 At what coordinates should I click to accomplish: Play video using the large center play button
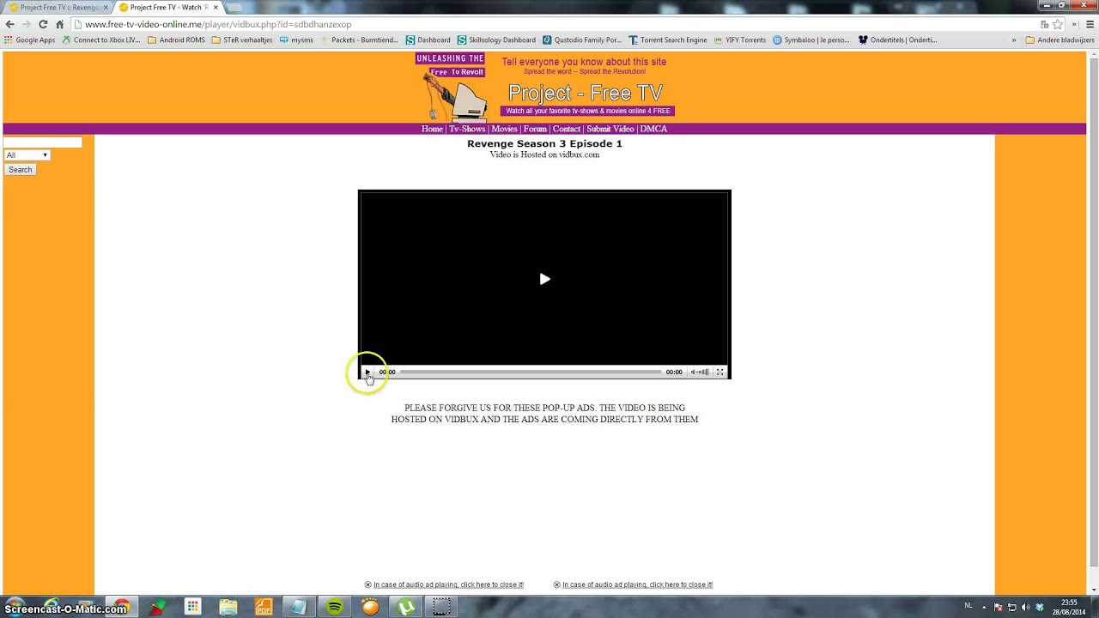pyautogui.click(x=544, y=279)
